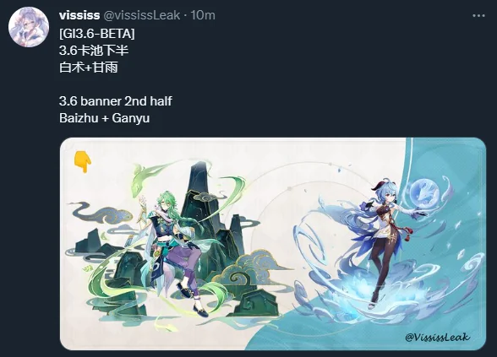
Task: Click the 3.6卡池下半 text line
Action: pyautogui.click(x=94, y=51)
